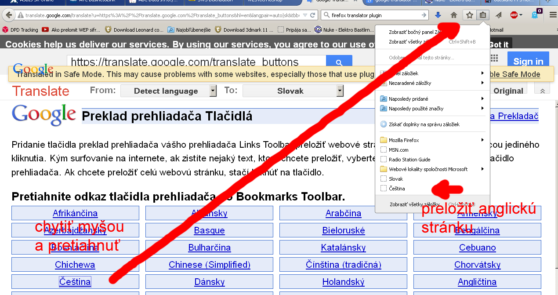Click the footer Zobraziť všetky záložky entry

432,204
